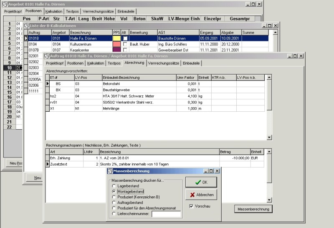
Task: Select the Lagerbestand radio option
Action: pos(114,186)
